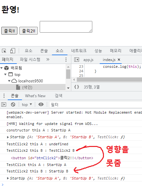
Task: Click the console.log(this); code line
Action: click(x=122, y=67)
